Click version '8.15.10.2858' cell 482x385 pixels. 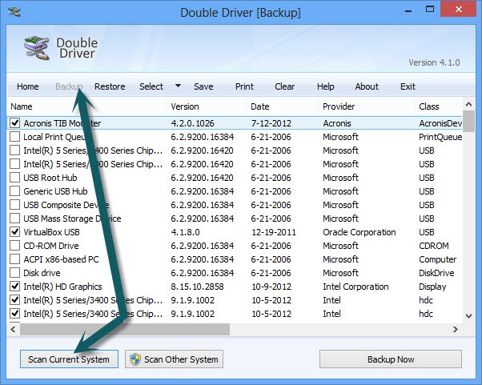[197, 287]
